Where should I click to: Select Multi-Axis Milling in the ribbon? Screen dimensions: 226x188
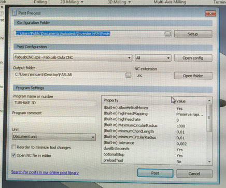tap(170, 2)
